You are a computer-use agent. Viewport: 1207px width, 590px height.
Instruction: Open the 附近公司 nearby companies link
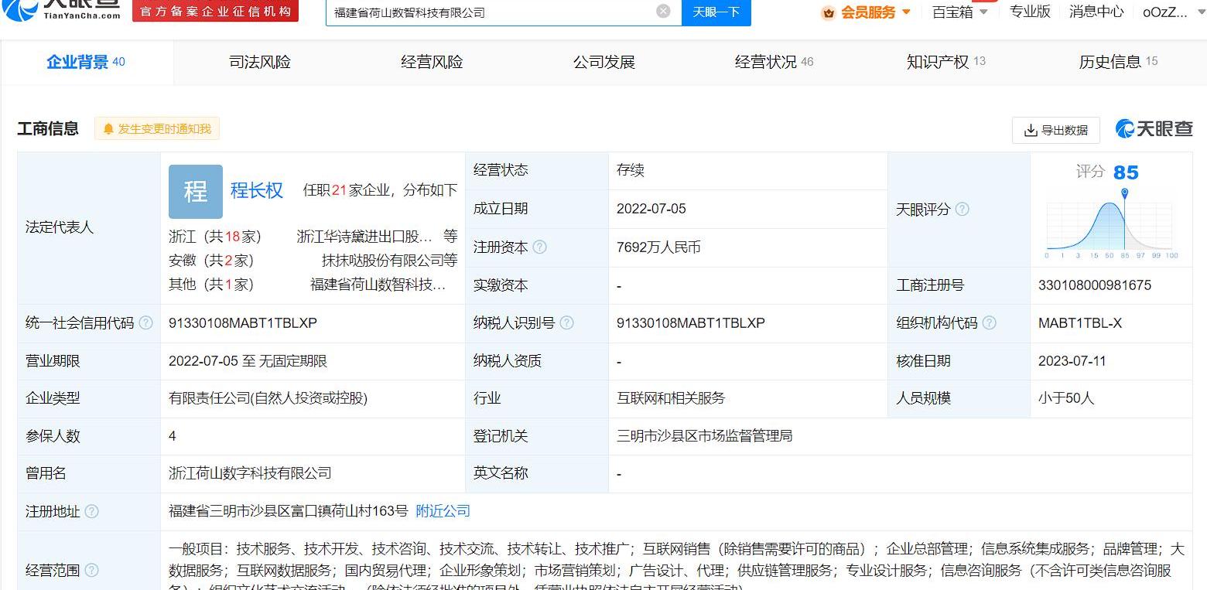click(x=443, y=511)
